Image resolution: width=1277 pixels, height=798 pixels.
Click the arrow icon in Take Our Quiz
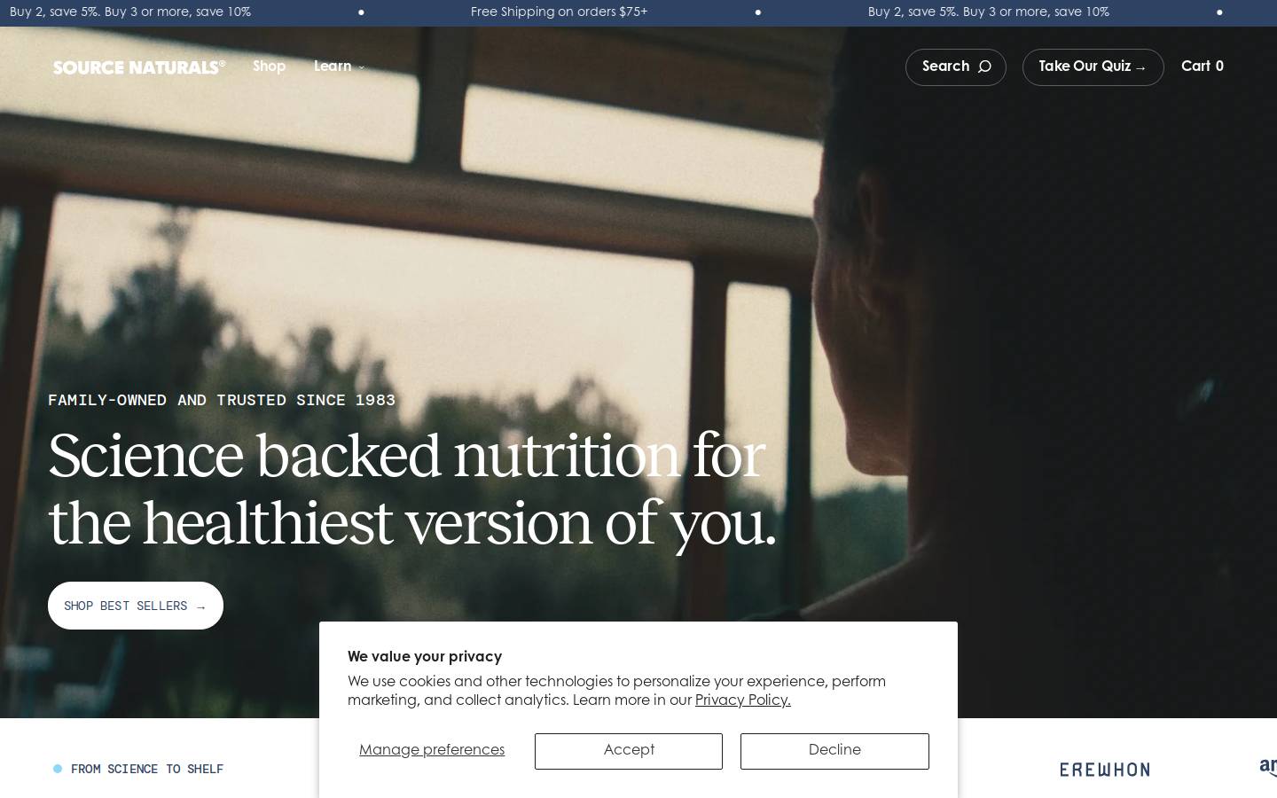click(1140, 68)
